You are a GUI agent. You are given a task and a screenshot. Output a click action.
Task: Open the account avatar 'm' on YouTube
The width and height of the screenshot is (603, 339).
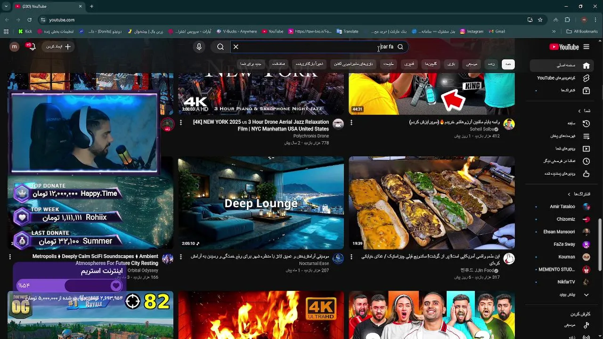pos(14,47)
